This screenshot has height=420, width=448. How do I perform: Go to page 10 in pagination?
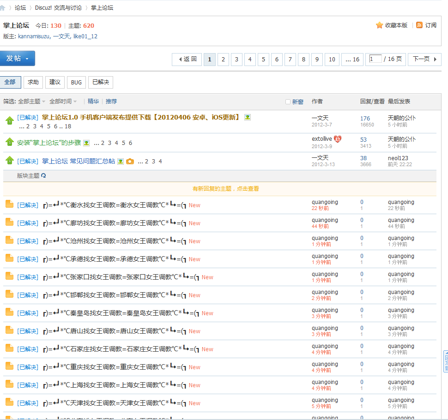click(x=332, y=60)
